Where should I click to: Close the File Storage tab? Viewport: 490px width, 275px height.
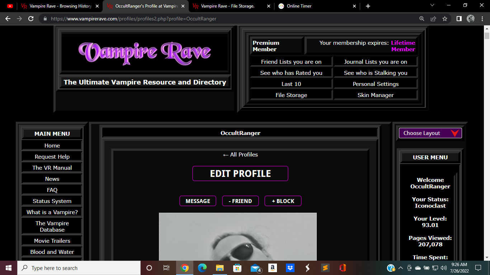tap(269, 6)
